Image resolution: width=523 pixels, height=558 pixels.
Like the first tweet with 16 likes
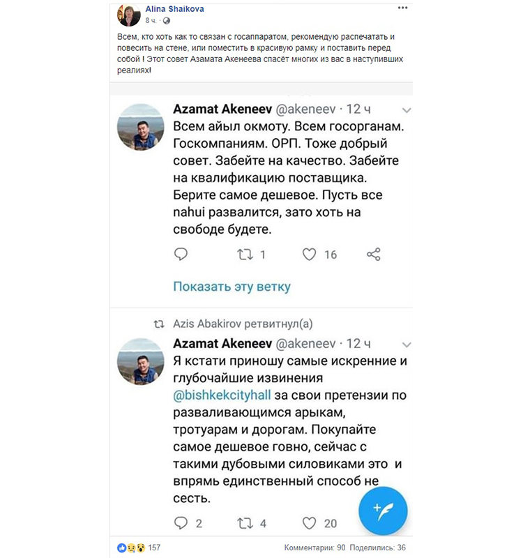[x=310, y=255]
